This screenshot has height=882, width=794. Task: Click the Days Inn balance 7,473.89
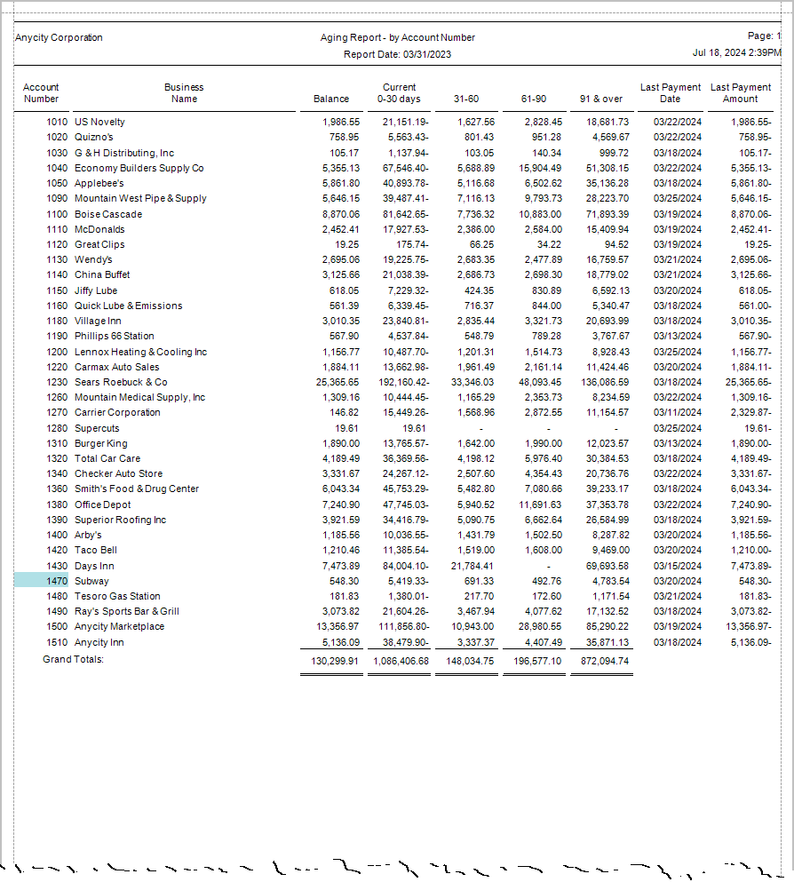point(341,566)
